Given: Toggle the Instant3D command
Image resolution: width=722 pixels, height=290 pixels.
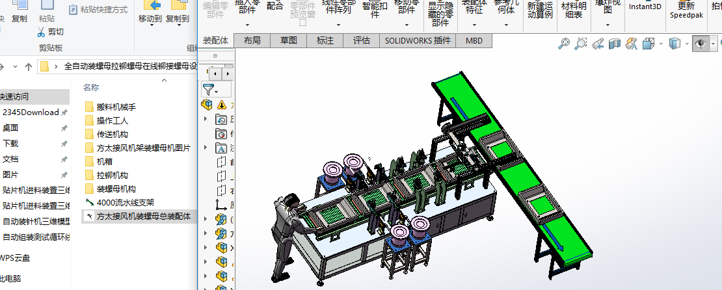Looking at the screenshot, I should click(645, 6).
